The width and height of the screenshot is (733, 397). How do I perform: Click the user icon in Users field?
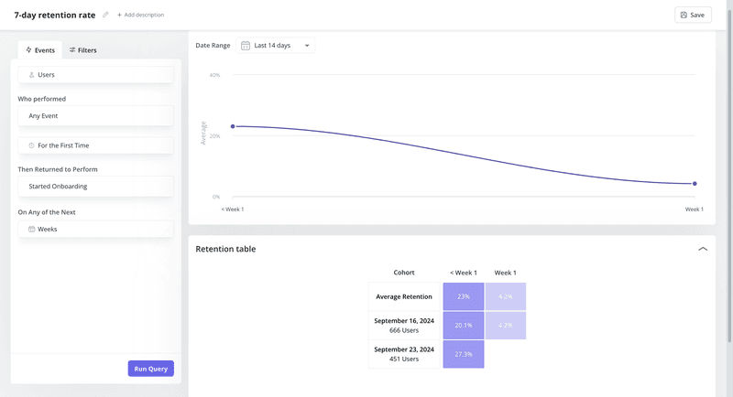[32, 75]
